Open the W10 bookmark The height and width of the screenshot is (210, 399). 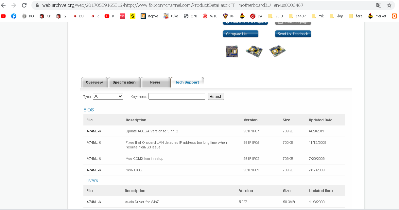pos(210,16)
